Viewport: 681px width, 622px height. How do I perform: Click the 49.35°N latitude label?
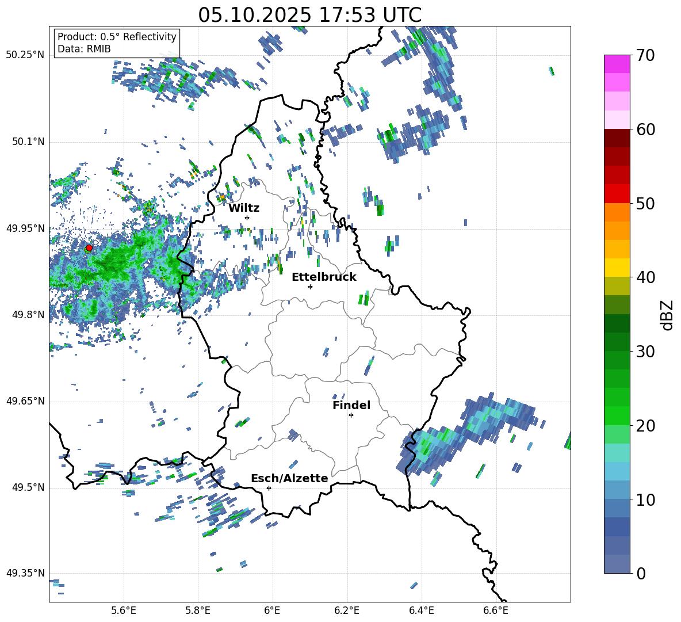[x=25, y=573]
